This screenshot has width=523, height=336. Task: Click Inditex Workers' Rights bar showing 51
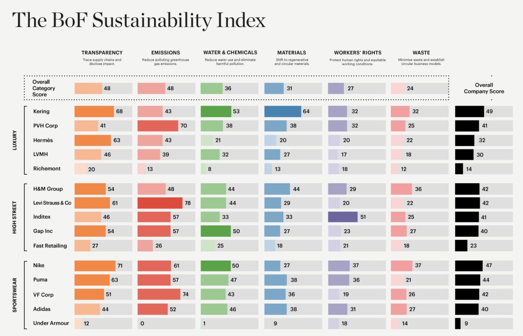click(x=343, y=217)
